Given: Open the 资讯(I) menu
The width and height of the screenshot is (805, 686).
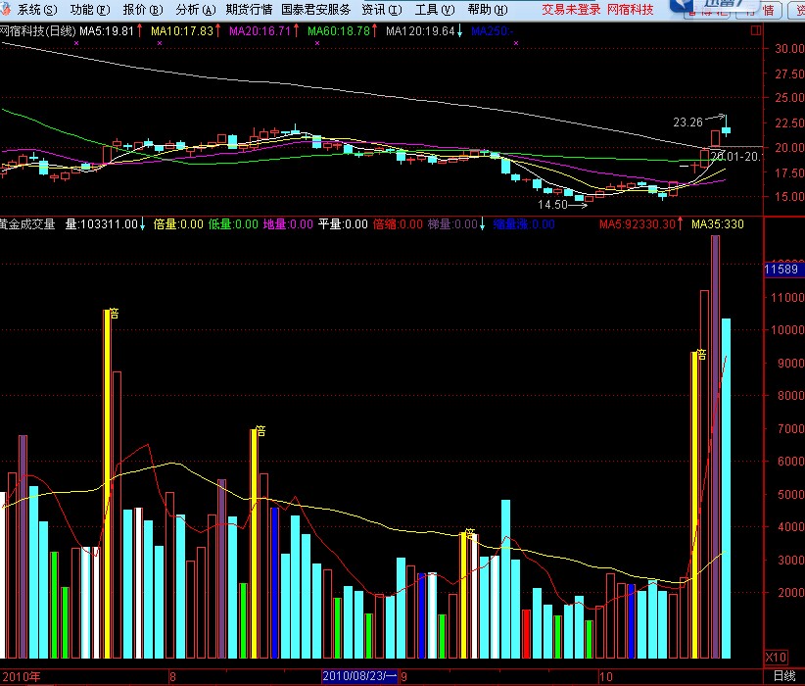Looking at the screenshot, I should 382,10.
